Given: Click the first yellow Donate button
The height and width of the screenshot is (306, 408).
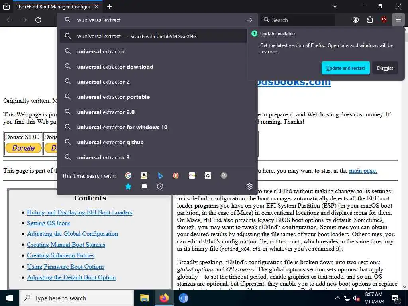Looking at the screenshot, I should click(24, 148).
